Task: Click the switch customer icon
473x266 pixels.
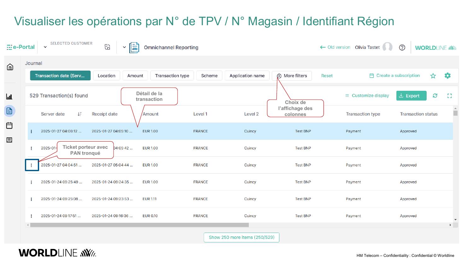Action: tap(107, 47)
